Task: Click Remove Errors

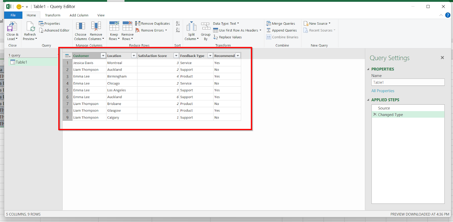Action: pos(151,30)
